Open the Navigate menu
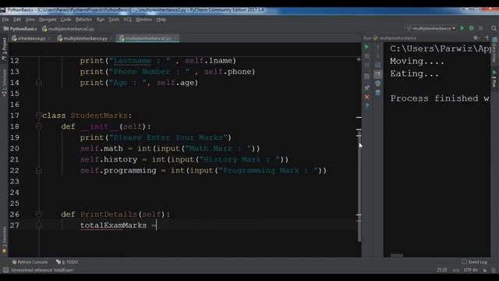499x281 pixels. 48,20
